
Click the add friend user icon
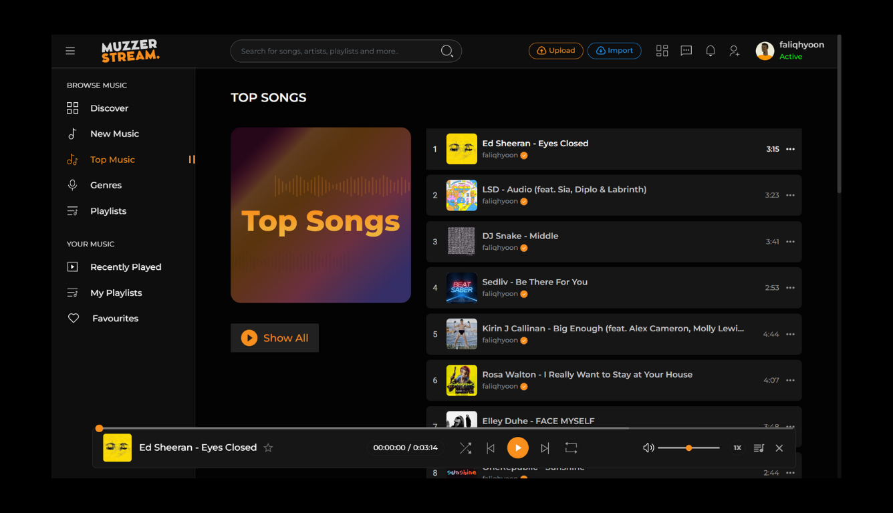[734, 51]
